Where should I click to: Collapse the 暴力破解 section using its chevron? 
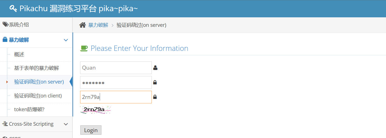66,40
